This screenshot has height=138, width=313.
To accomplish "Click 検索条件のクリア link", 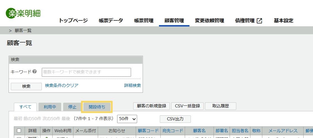I will click(62, 86).
